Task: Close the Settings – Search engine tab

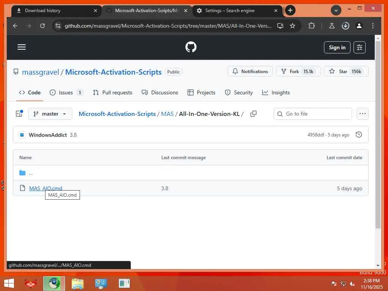Action: click(x=276, y=11)
